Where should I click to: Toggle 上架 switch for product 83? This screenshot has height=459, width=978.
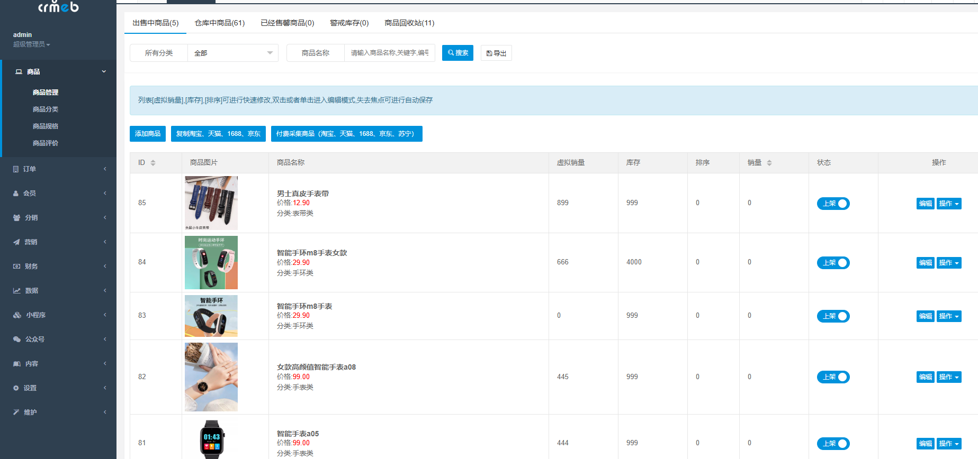pyautogui.click(x=833, y=316)
